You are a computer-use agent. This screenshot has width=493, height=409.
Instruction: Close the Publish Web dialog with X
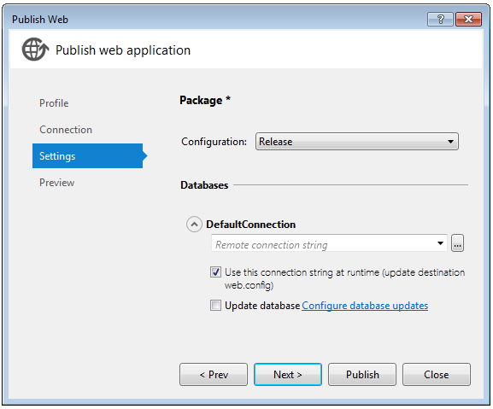click(x=468, y=20)
